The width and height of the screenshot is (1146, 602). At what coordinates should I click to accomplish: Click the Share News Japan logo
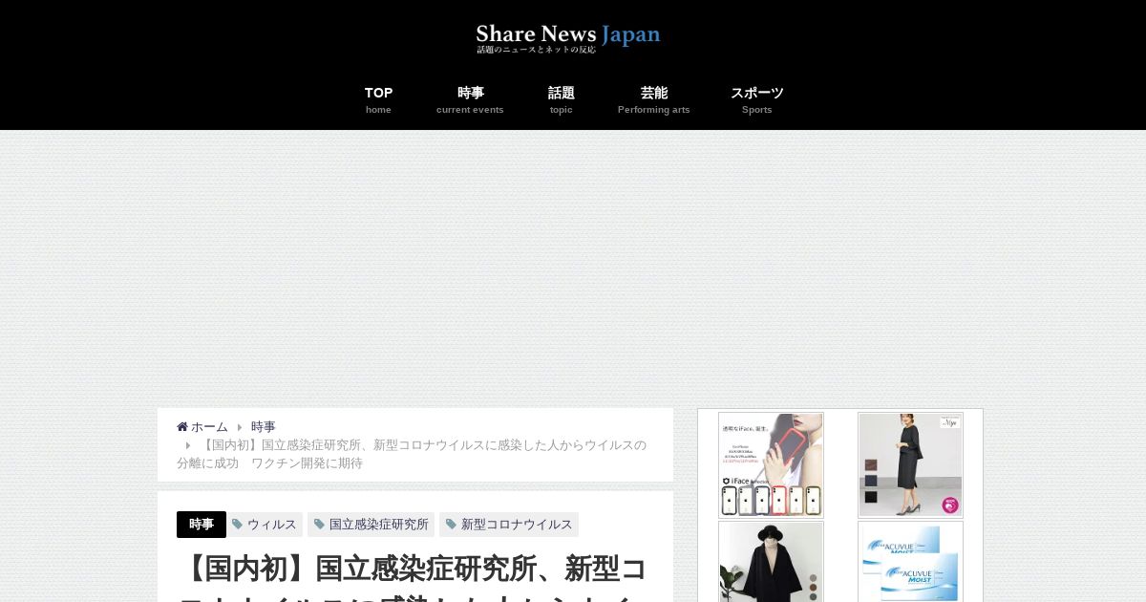click(x=568, y=37)
